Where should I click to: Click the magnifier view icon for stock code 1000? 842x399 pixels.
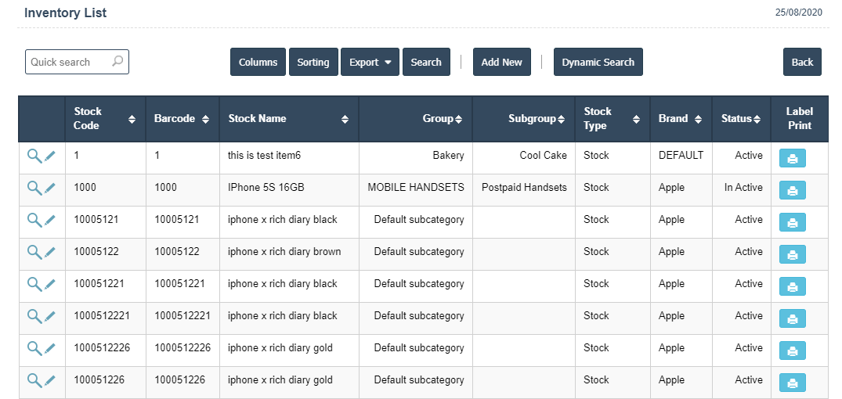(34, 188)
